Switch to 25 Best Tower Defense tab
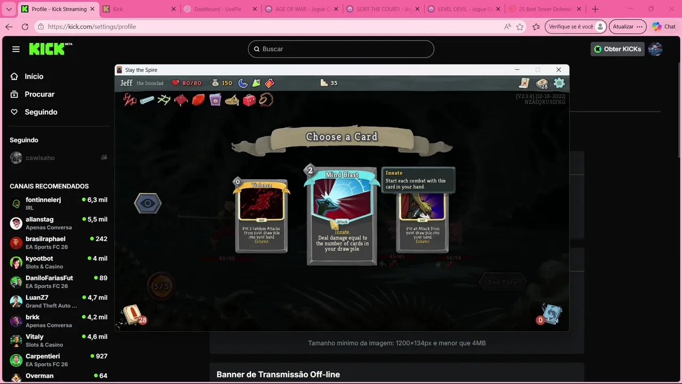 pos(546,9)
